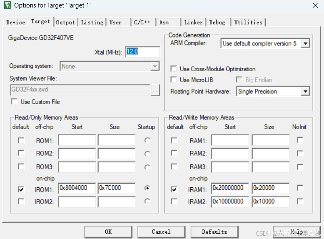Enable NoInit for RAM1
Image resolution: width=324 pixels, height=239 pixels.
[300, 140]
